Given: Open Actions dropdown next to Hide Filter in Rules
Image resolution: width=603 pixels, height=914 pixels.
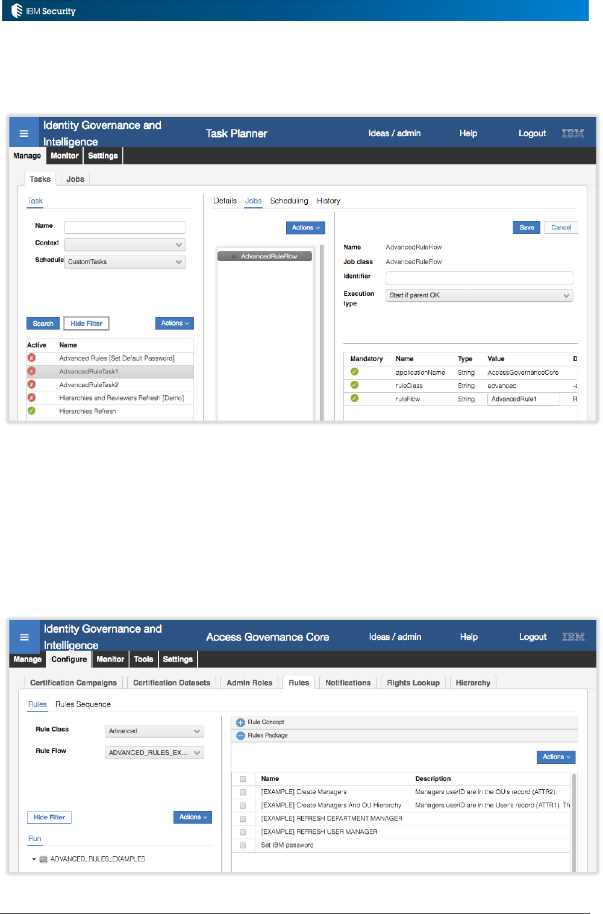Looking at the screenshot, I should coord(193,817).
